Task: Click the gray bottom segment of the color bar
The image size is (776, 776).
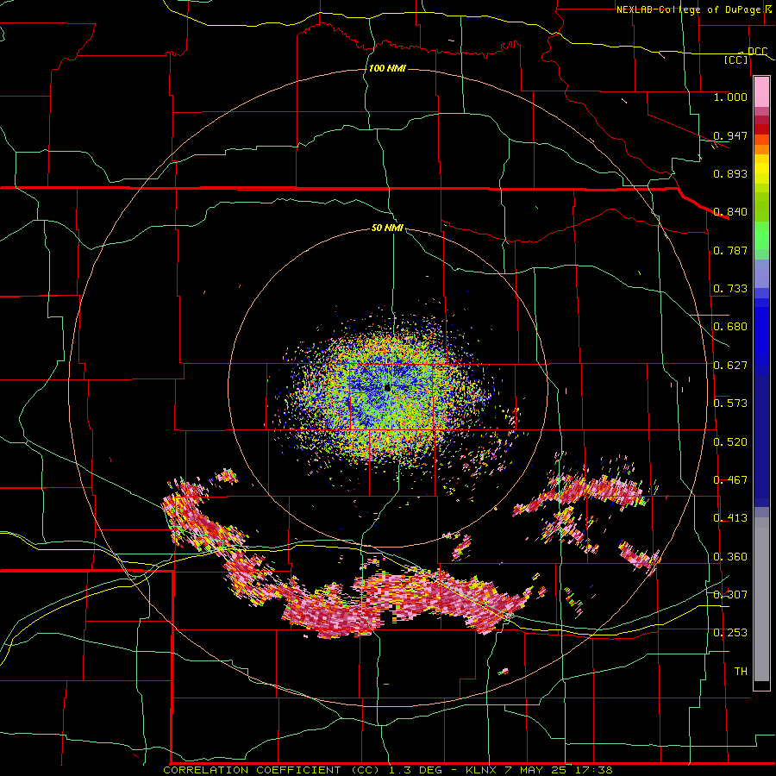Action: click(x=761, y=599)
